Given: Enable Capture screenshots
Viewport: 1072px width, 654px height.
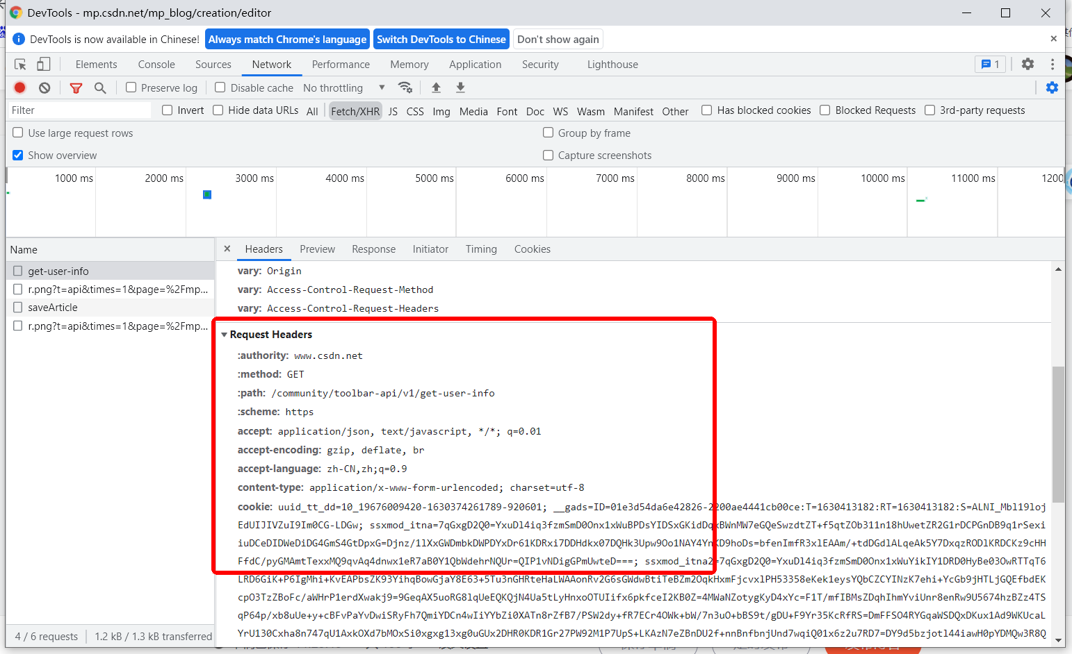Looking at the screenshot, I should click(x=549, y=155).
